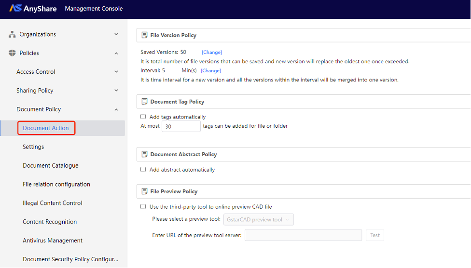The image size is (471, 268).
Task: Expand the Sharing Policy submenu chevron
Action: click(x=116, y=90)
